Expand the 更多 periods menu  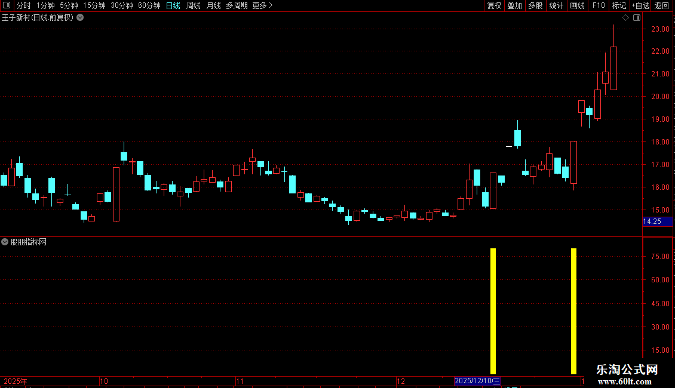point(262,5)
